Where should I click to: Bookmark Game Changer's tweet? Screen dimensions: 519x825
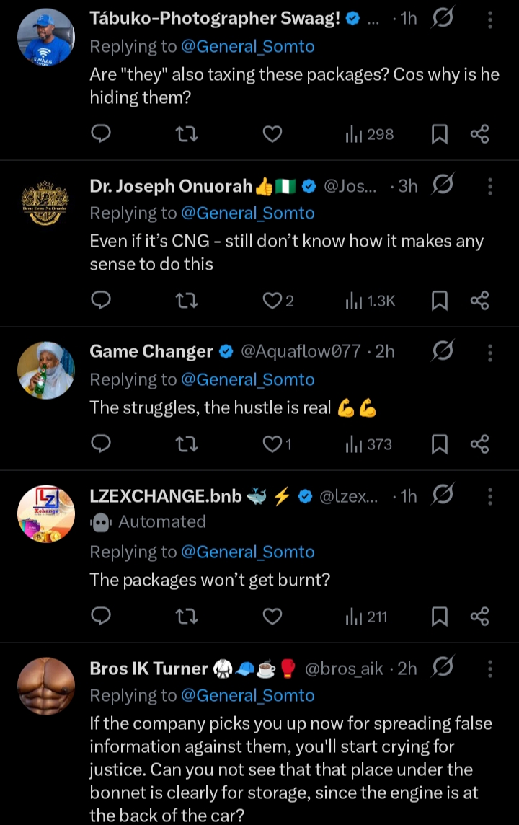(439, 444)
